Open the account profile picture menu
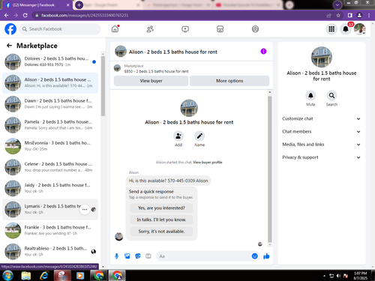375x281 pixels. [x=360, y=29]
